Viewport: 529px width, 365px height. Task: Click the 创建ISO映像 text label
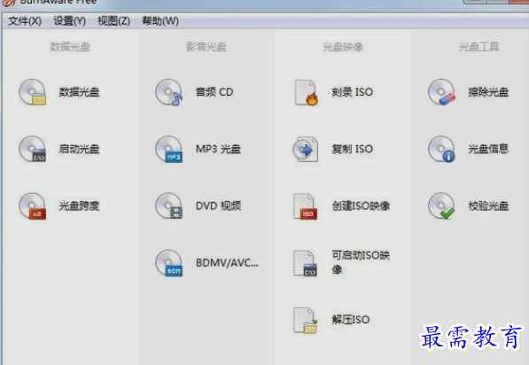[x=361, y=206]
